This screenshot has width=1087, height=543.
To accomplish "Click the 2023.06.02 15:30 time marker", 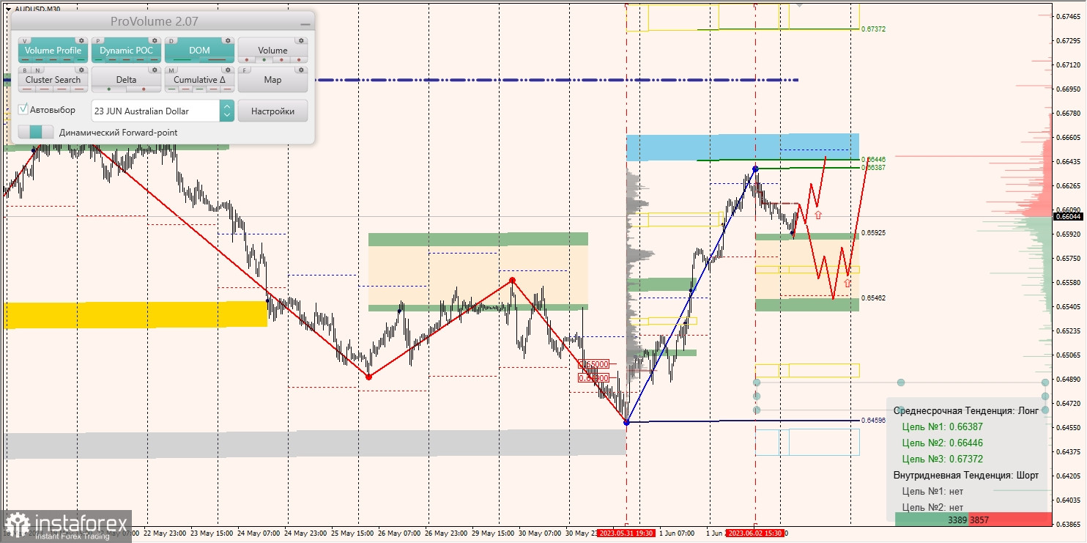I will click(755, 533).
